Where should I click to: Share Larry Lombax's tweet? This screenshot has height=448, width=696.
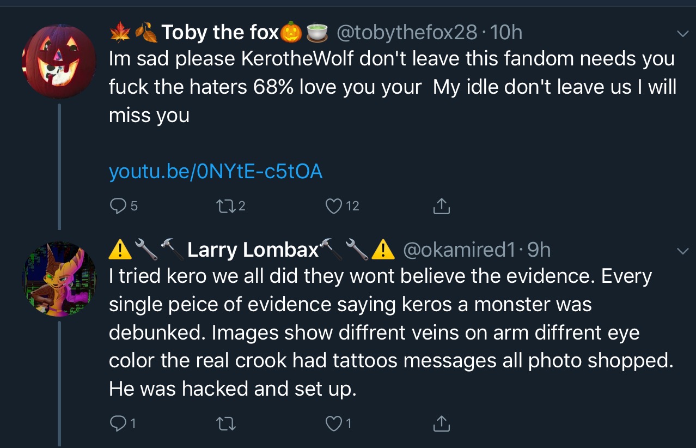coord(441,423)
